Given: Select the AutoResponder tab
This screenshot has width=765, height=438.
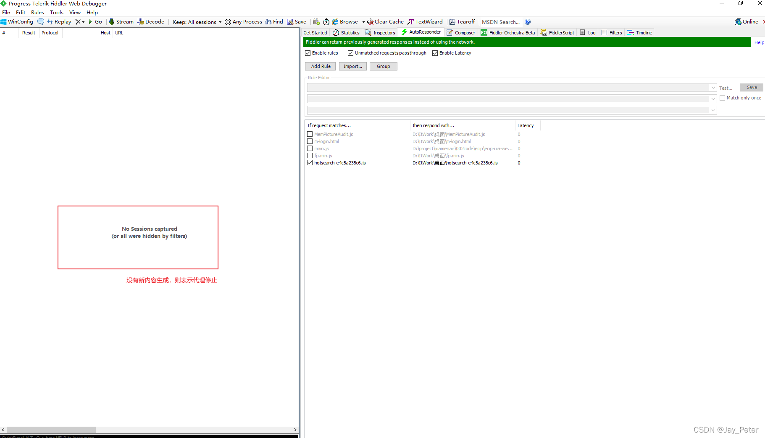Looking at the screenshot, I should pos(421,32).
